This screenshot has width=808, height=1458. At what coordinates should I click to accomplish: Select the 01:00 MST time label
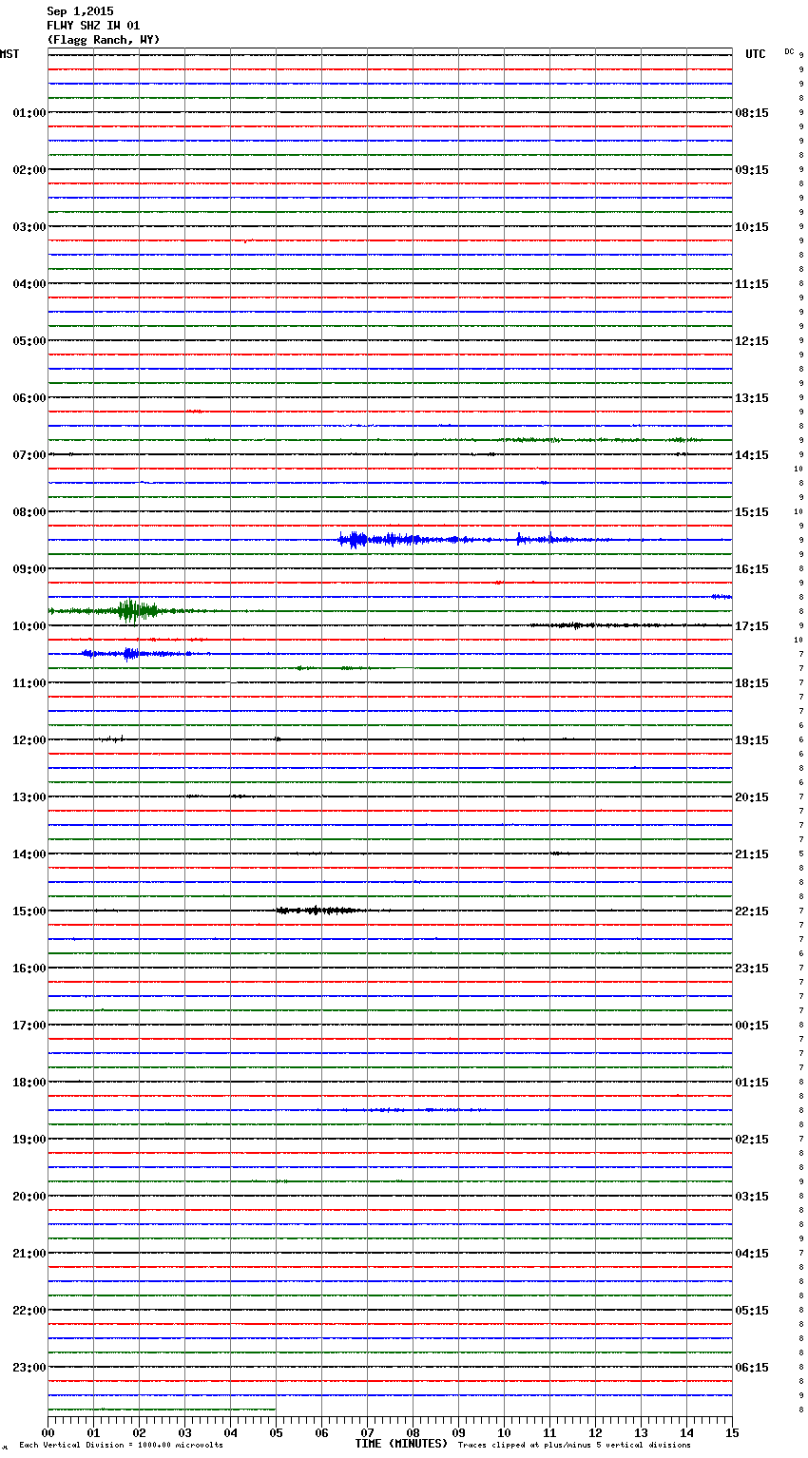(29, 113)
